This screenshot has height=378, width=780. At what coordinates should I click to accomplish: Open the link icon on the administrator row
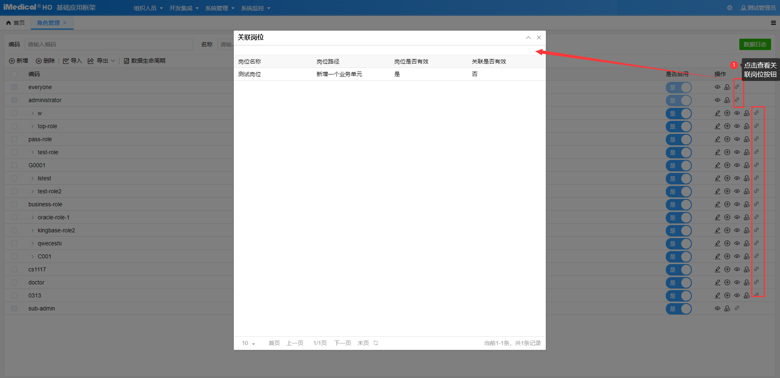pyautogui.click(x=737, y=100)
